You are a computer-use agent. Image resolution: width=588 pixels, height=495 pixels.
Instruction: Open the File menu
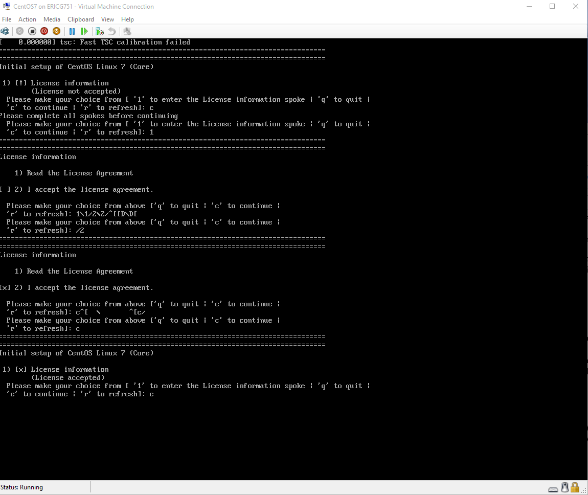click(7, 19)
